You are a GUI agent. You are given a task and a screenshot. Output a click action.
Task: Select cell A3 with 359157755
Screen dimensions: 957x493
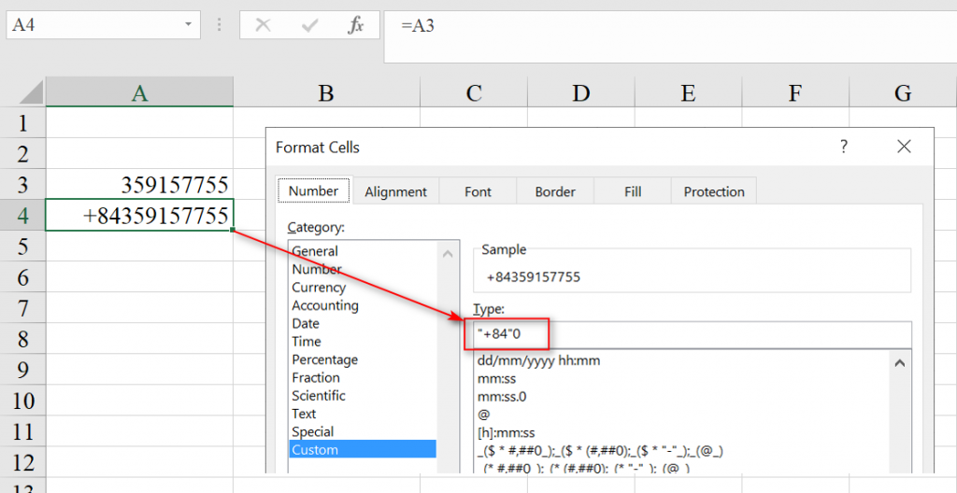click(x=139, y=184)
